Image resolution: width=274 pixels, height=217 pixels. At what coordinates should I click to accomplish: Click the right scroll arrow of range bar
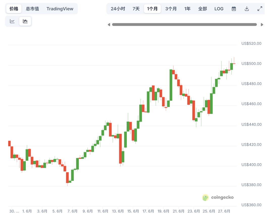pos(262,25)
